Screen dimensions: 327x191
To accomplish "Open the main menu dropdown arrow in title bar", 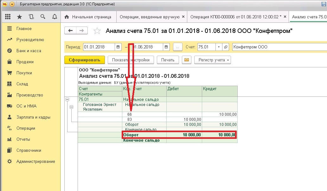I will [12, 4].
